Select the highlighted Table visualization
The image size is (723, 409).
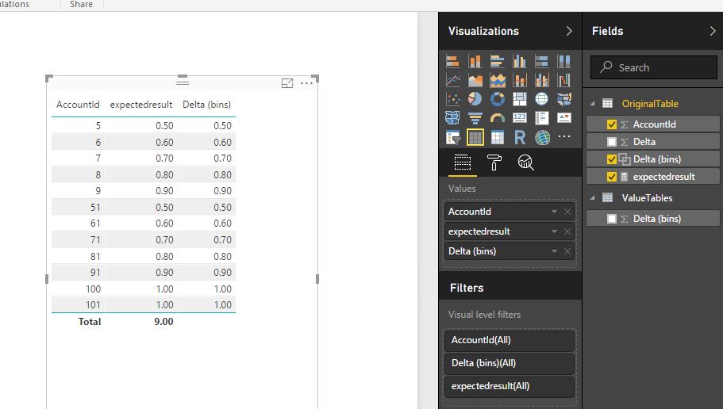pyautogui.click(x=475, y=137)
